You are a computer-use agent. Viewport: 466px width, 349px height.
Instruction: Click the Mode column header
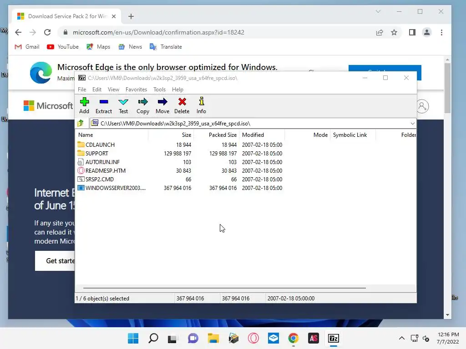(307, 135)
